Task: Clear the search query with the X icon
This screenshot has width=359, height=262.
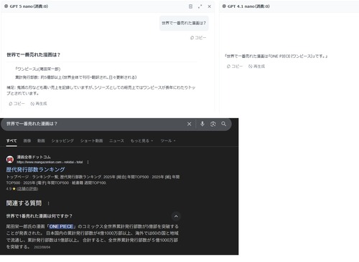Action: coord(189,124)
